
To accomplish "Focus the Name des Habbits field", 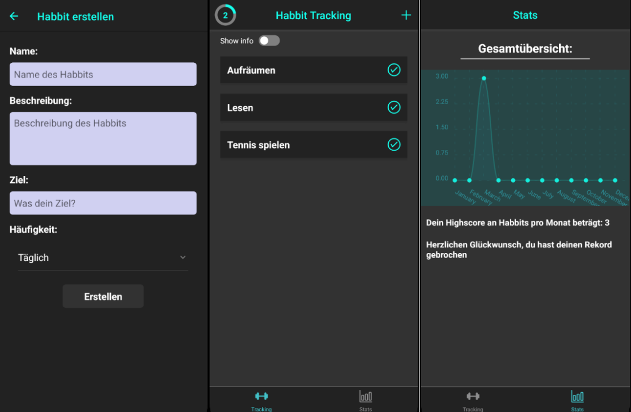I will (103, 74).
